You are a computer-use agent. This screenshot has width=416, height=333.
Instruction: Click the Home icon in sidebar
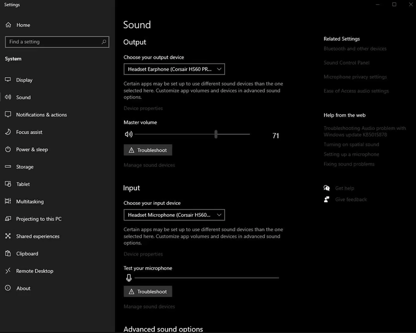click(x=8, y=25)
